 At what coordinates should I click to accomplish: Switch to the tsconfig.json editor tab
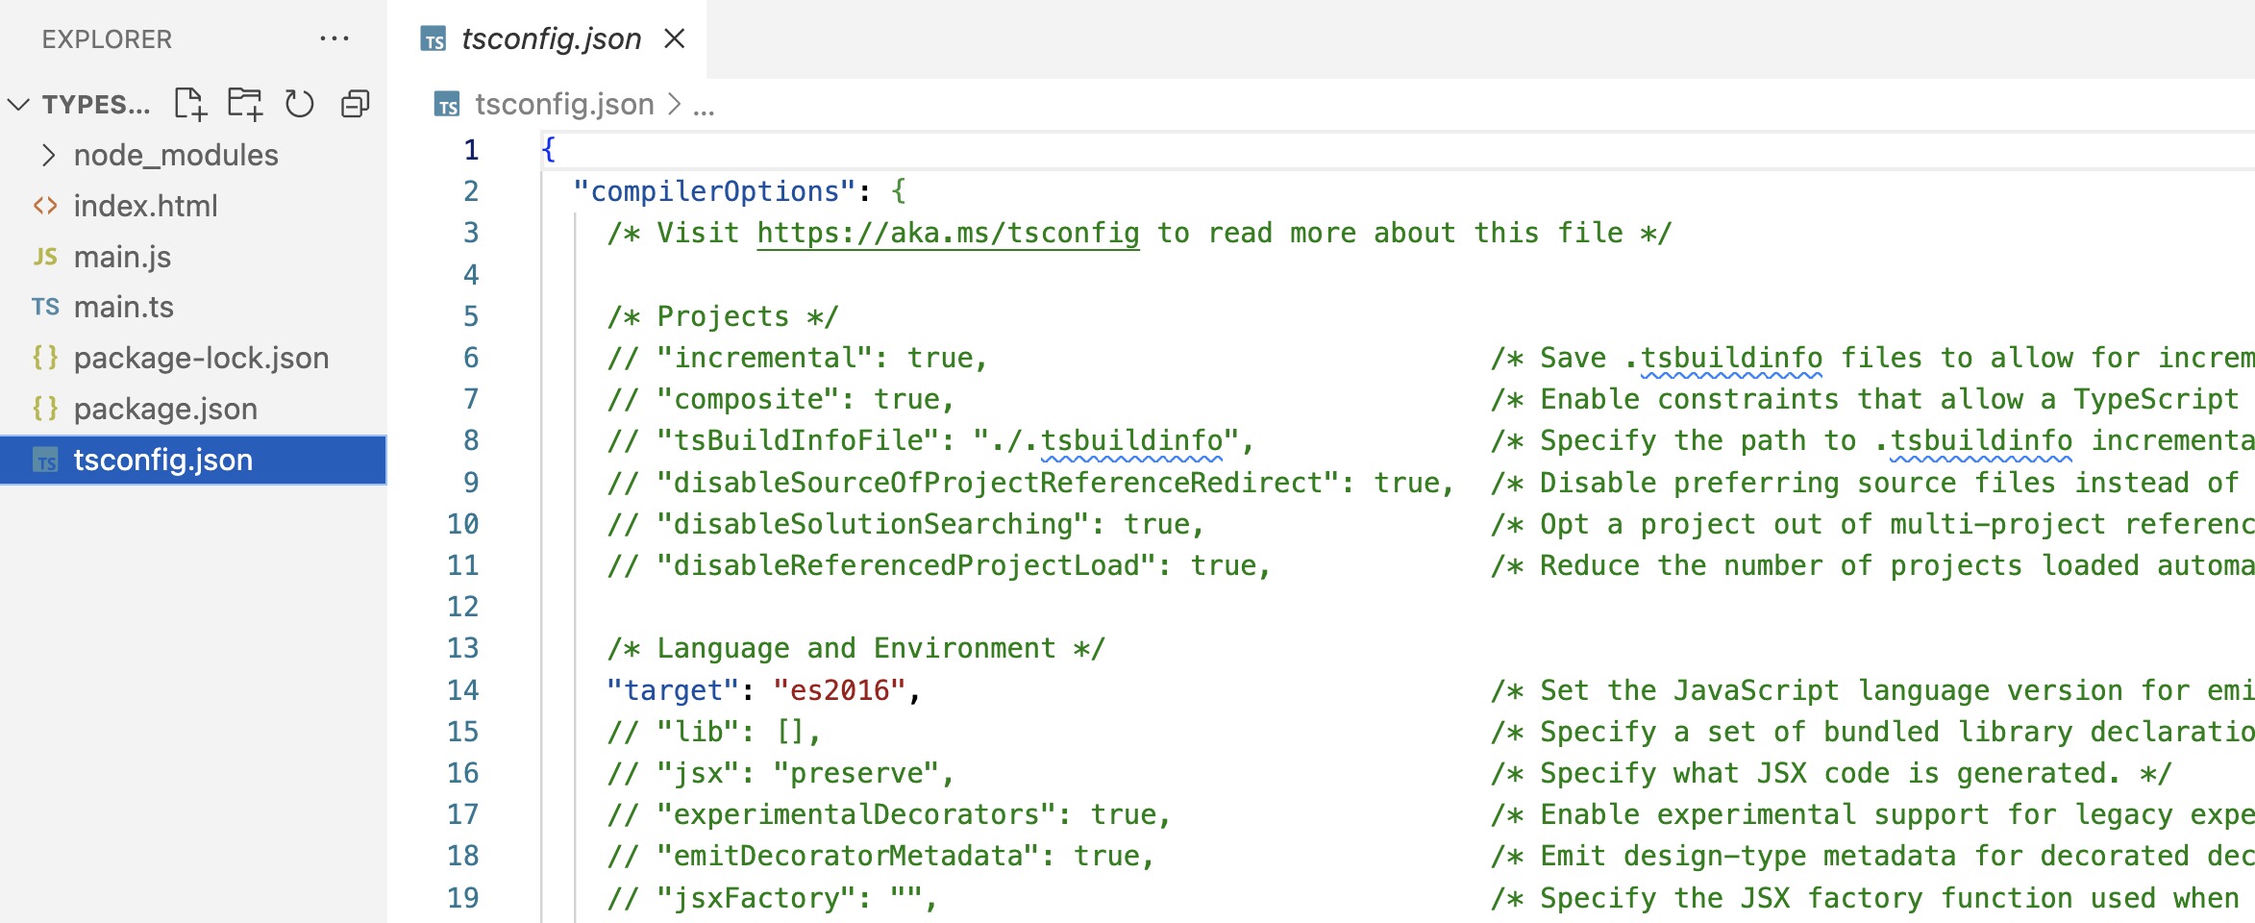tap(550, 39)
